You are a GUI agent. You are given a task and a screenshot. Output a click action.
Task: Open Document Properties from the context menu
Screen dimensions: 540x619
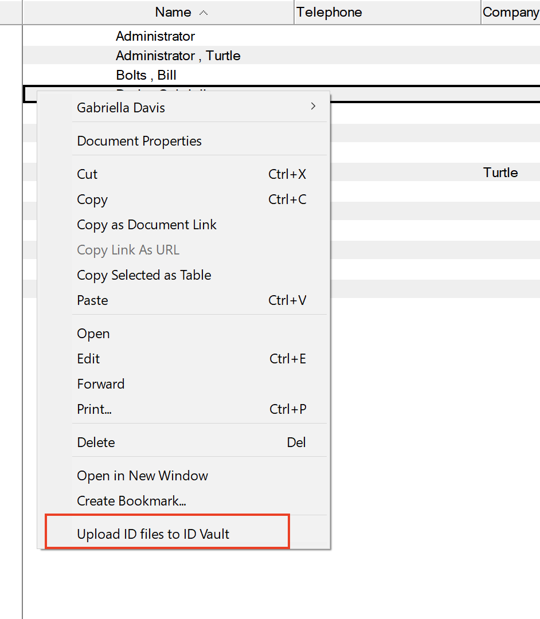coord(139,141)
